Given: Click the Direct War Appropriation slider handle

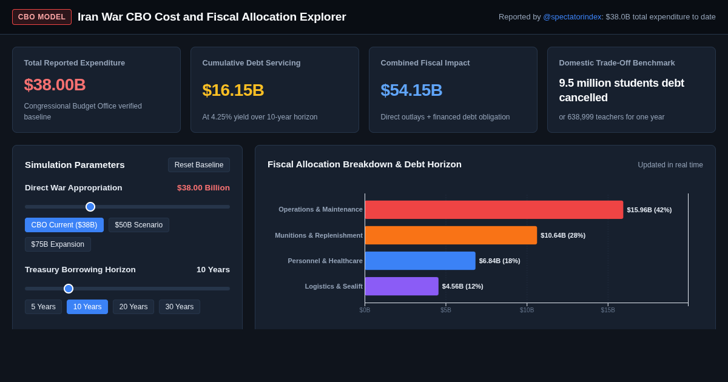Looking at the screenshot, I should (x=90, y=207).
